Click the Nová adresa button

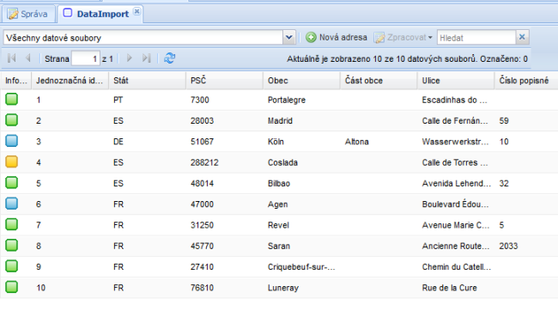(x=337, y=38)
